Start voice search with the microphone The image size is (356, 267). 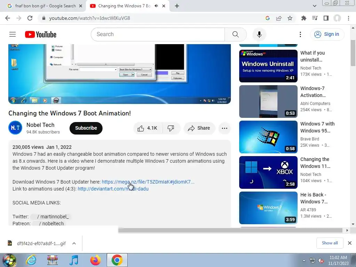pyautogui.click(x=259, y=34)
